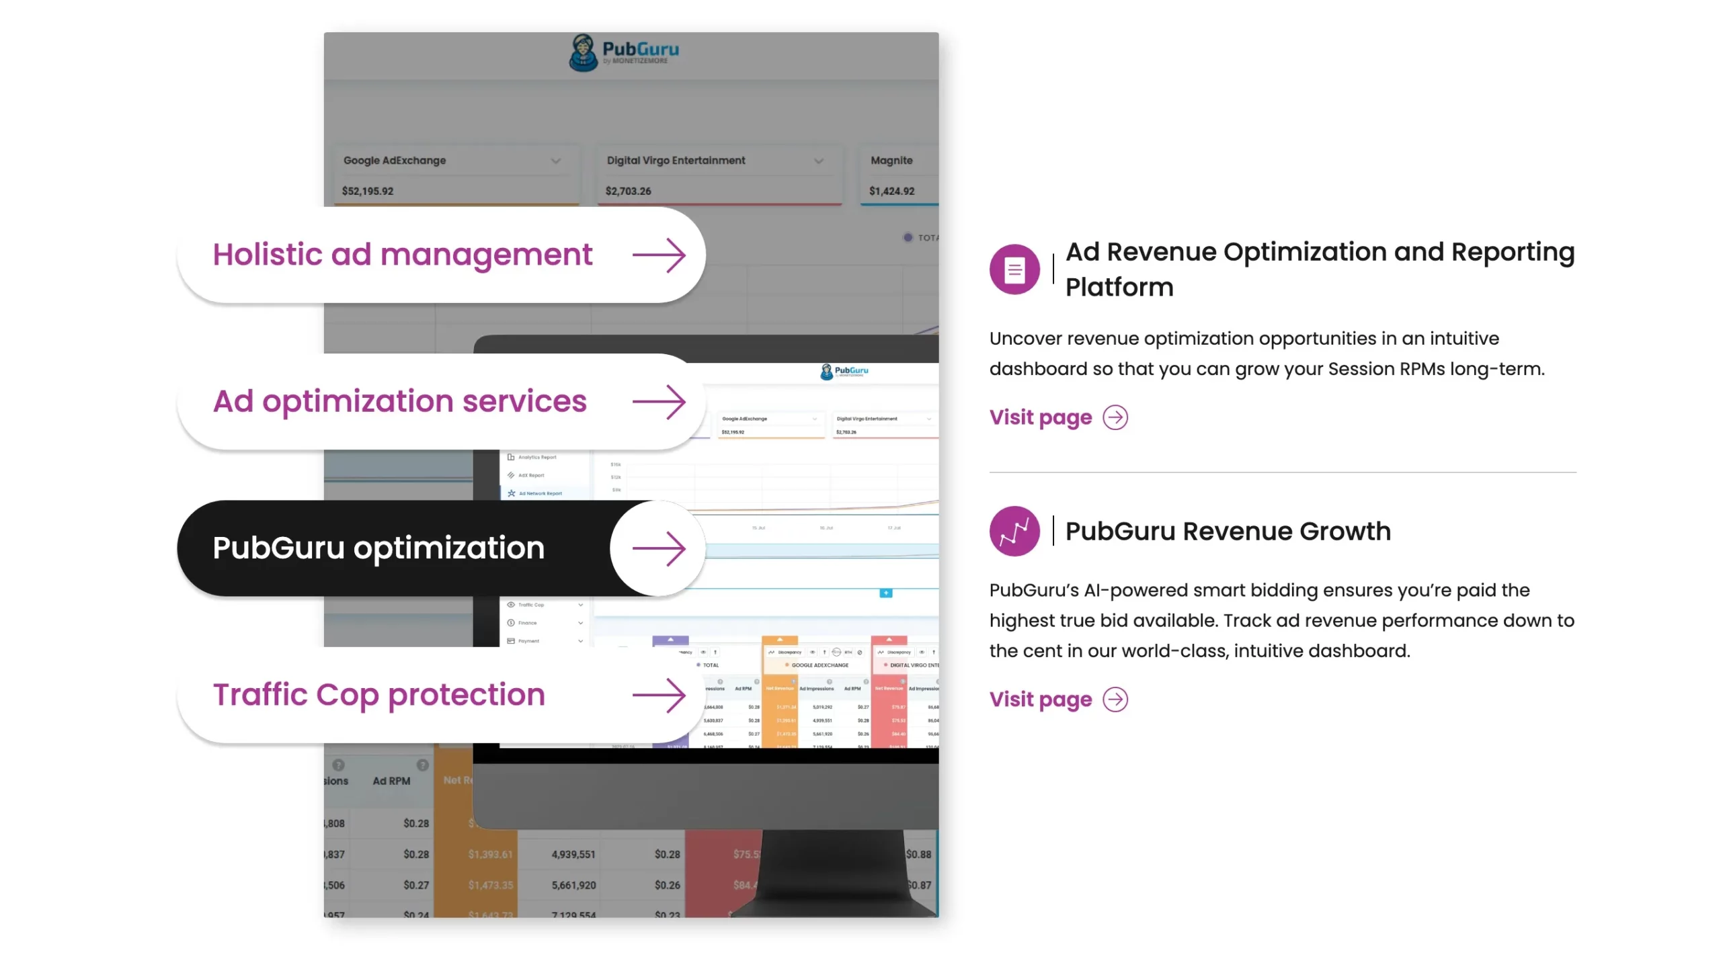Click the blue plus icon under the chart

tap(885, 593)
